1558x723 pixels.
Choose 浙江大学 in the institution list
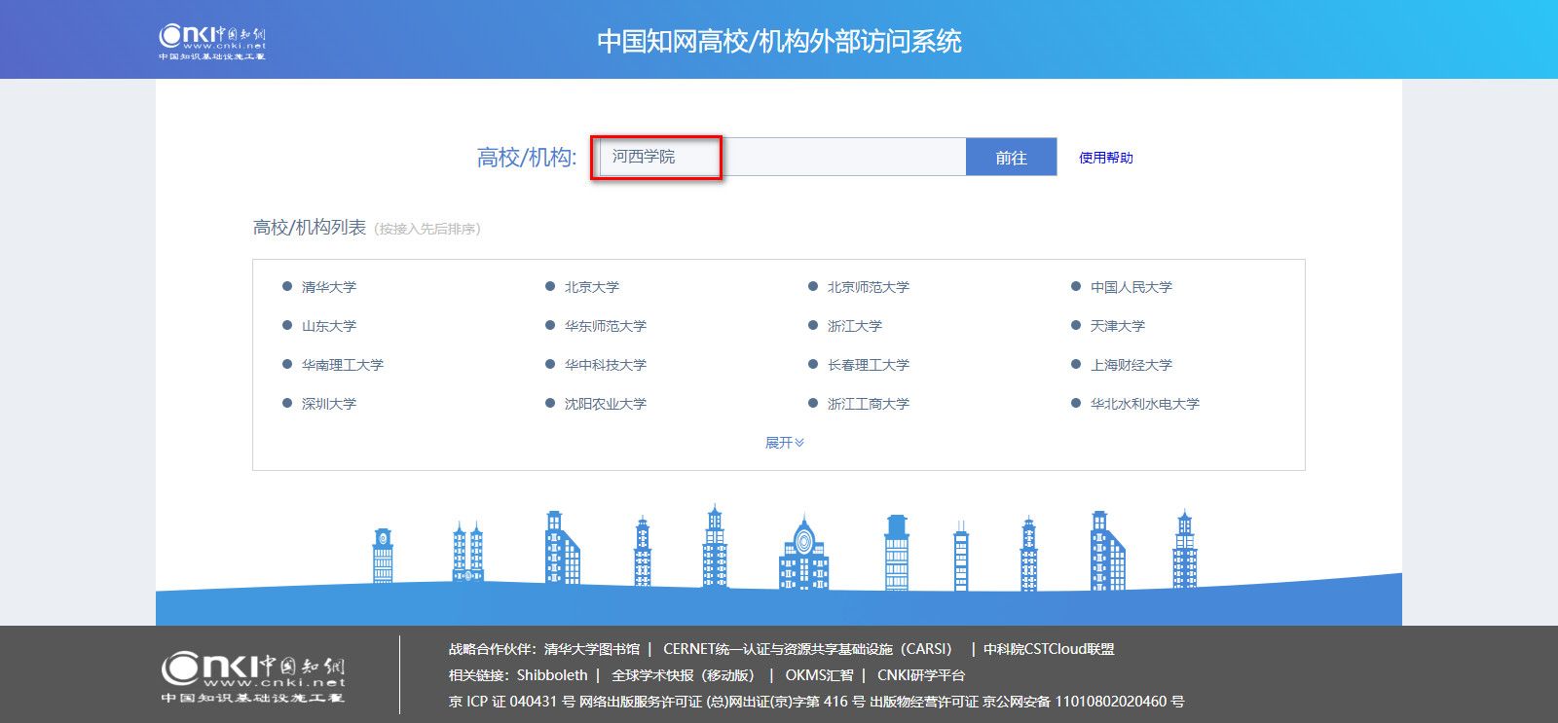coord(855,326)
